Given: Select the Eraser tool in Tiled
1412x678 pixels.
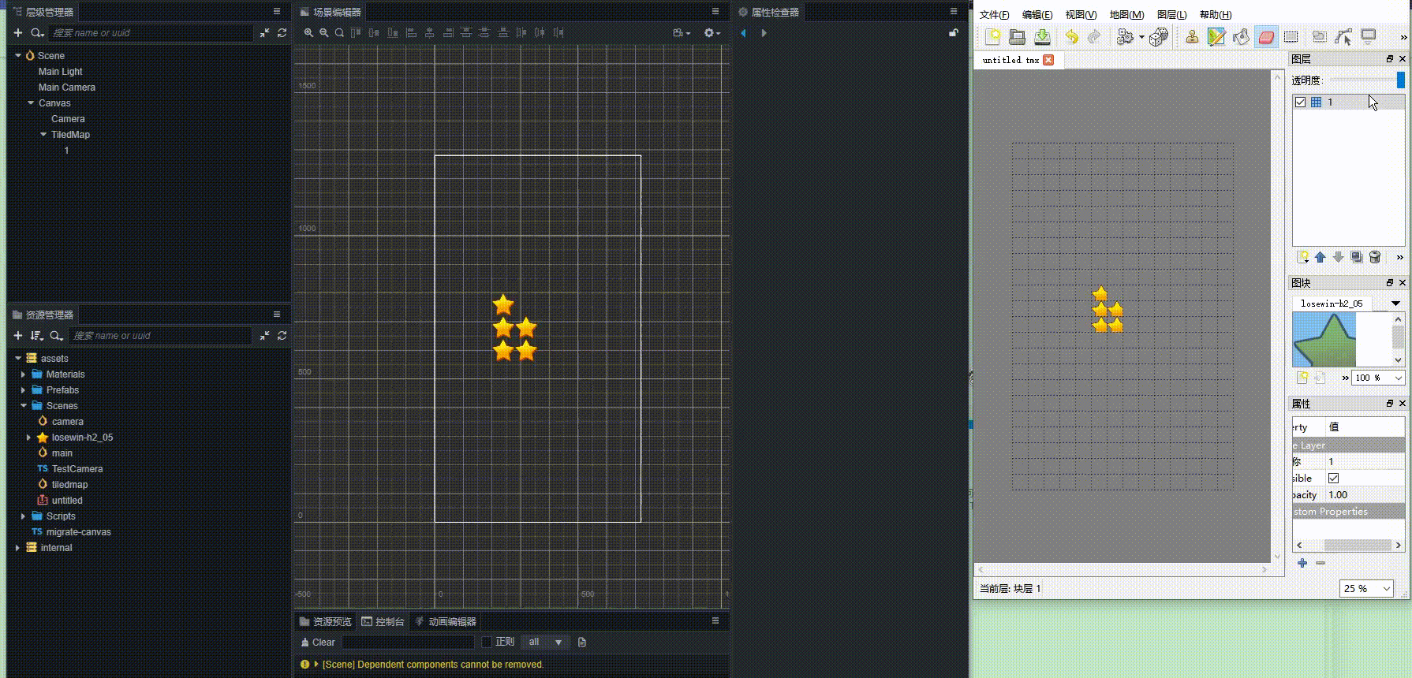Looking at the screenshot, I should tap(1266, 36).
